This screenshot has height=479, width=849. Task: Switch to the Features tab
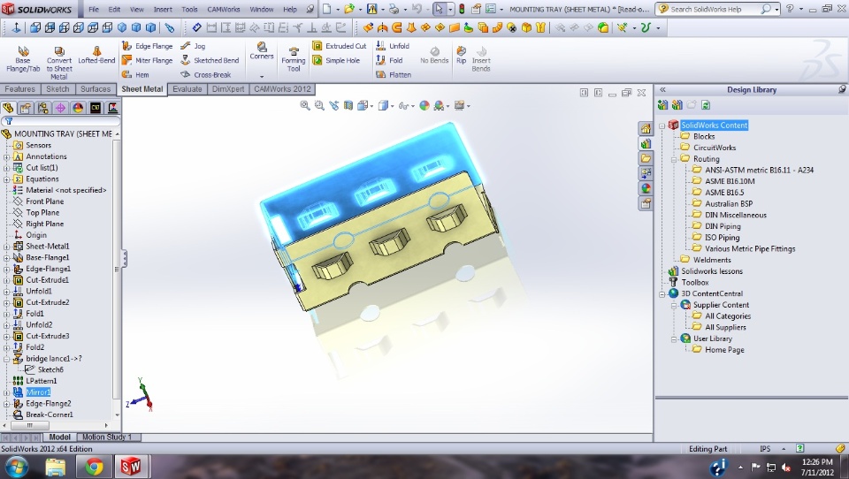pos(20,89)
